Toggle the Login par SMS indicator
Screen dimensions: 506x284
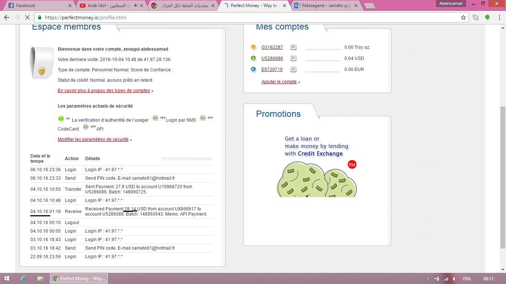tap(156, 118)
